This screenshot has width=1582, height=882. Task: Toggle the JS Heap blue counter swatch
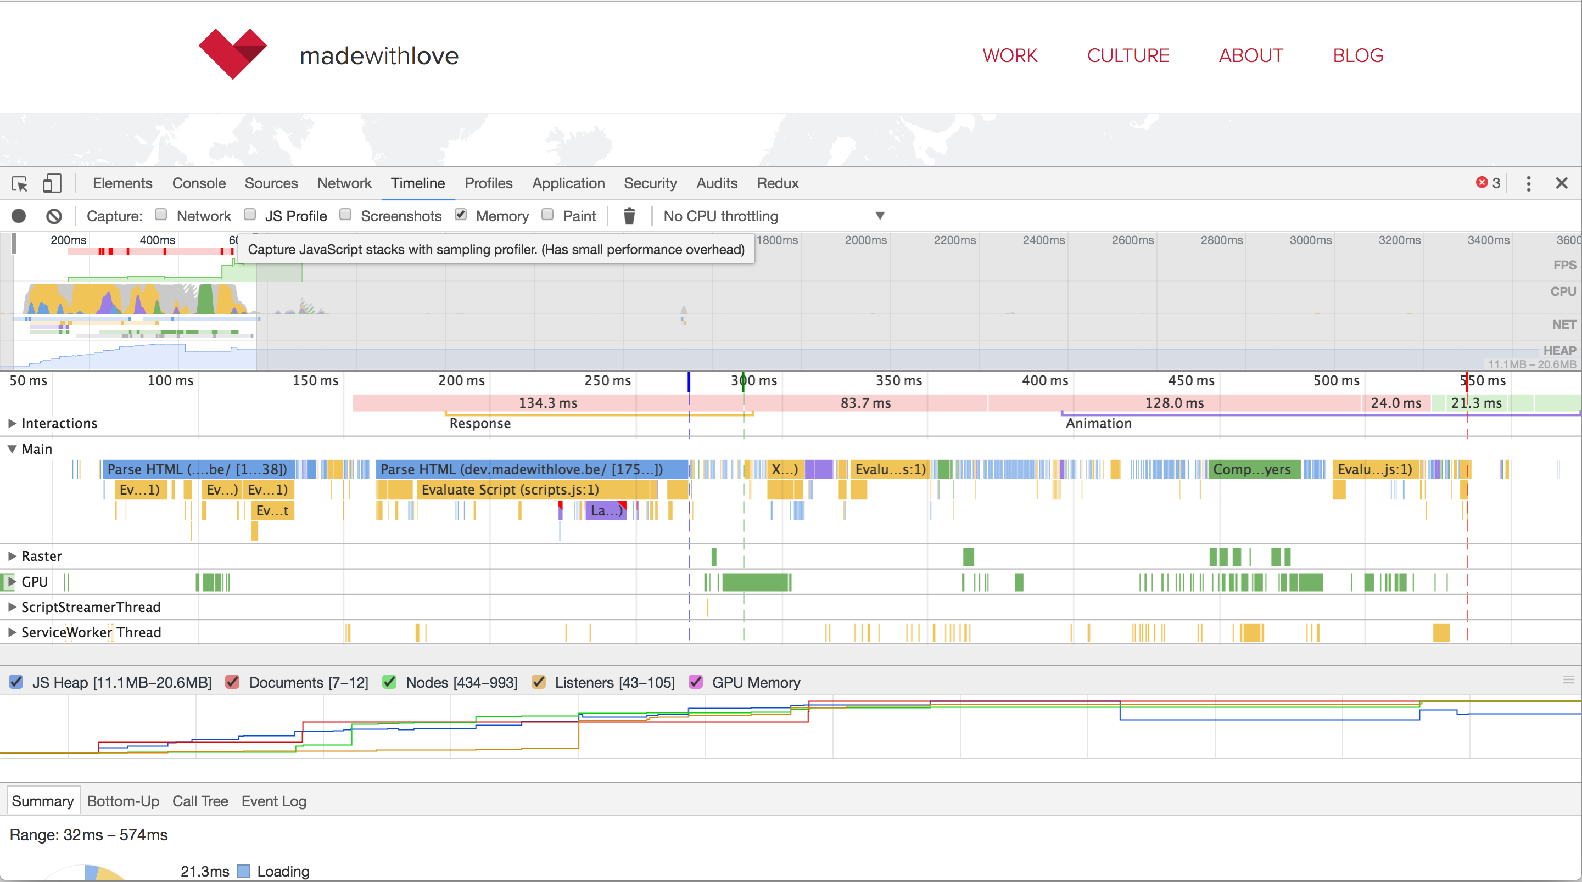pos(16,682)
